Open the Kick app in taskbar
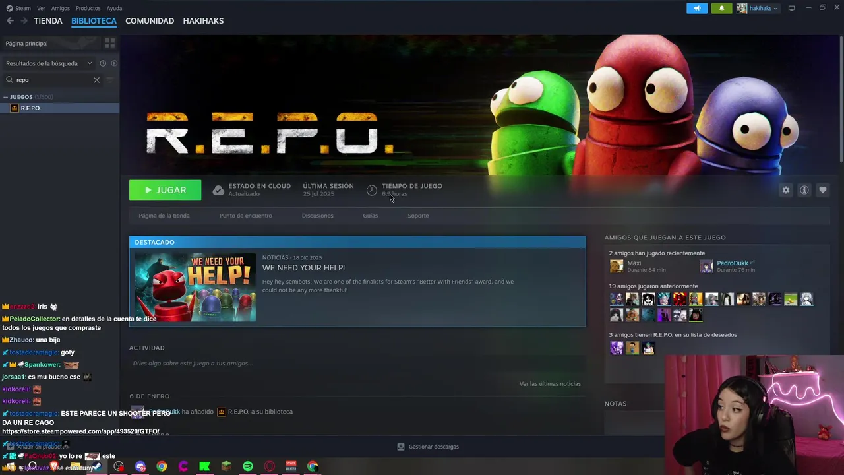Screen dimensions: 844x475 point(204,466)
